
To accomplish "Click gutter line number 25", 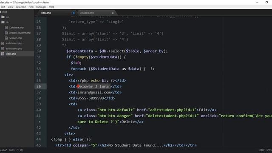I will pos(39,22).
